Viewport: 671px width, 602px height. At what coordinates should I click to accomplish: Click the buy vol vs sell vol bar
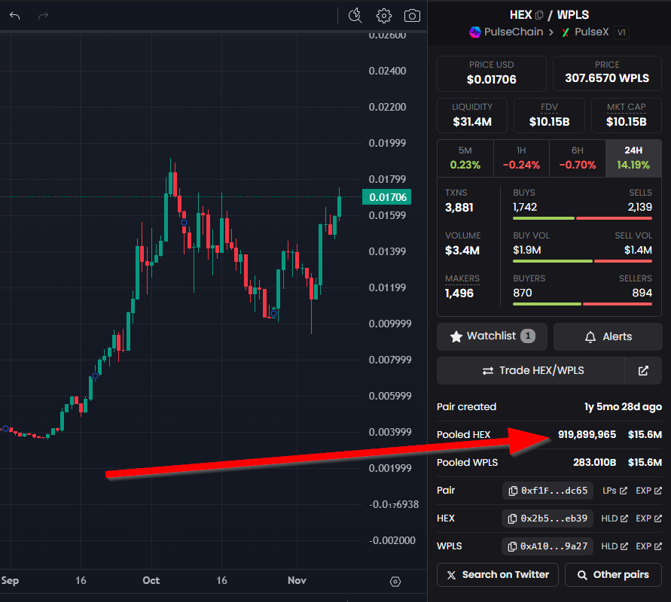click(x=582, y=261)
